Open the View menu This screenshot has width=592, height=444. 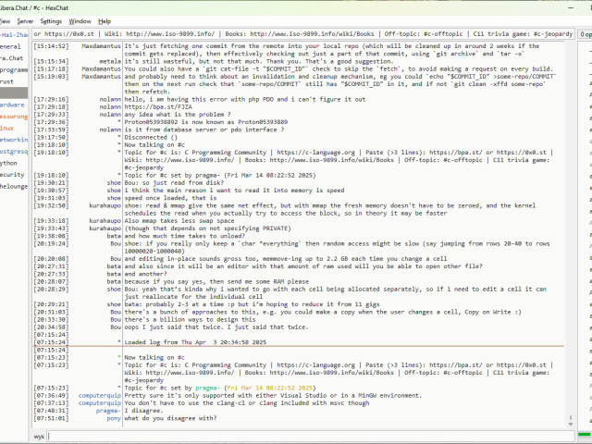[5, 19]
